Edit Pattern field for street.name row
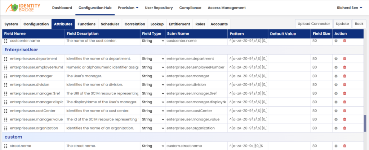The height and width of the screenshot is (150, 369). coord(248,146)
